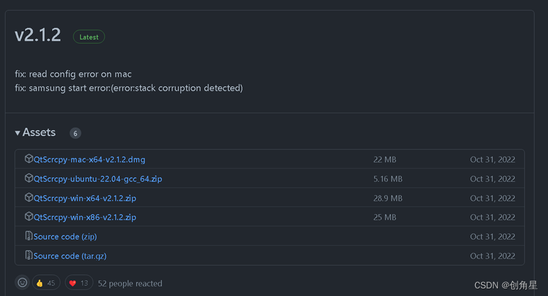548x296 pixels.
Task: Click package icon beside QtScrcpy-win-x86-v2.1.2.zip
Action: click(x=29, y=217)
